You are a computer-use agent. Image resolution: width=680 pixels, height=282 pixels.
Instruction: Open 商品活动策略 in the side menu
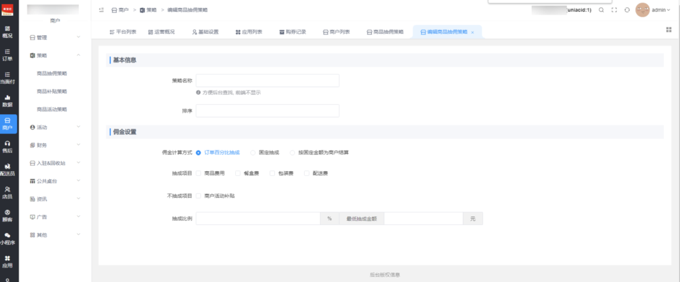[52, 109]
